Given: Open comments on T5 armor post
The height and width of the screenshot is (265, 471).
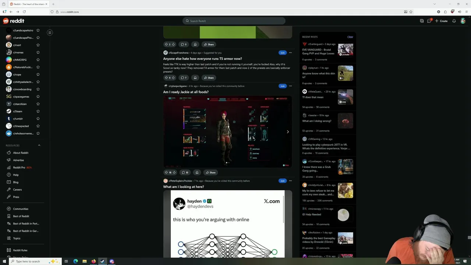Looking at the screenshot, I should click(x=184, y=78).
